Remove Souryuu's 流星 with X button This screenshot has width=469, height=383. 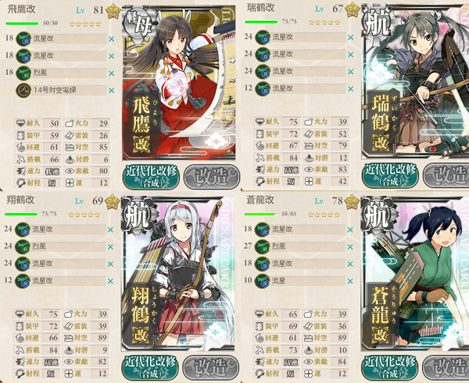click(350, 282)
